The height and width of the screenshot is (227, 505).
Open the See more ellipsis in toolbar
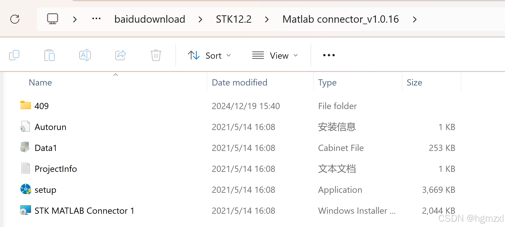point(329,55)
